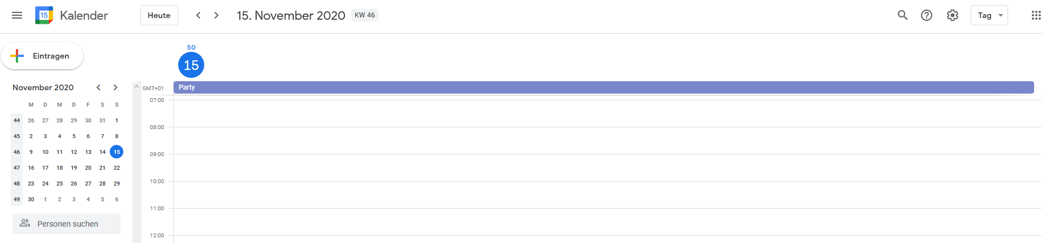Click the Eintragen create button
Screen dimensions: 1042x243
pyautogui.click(x=42, y=56)
